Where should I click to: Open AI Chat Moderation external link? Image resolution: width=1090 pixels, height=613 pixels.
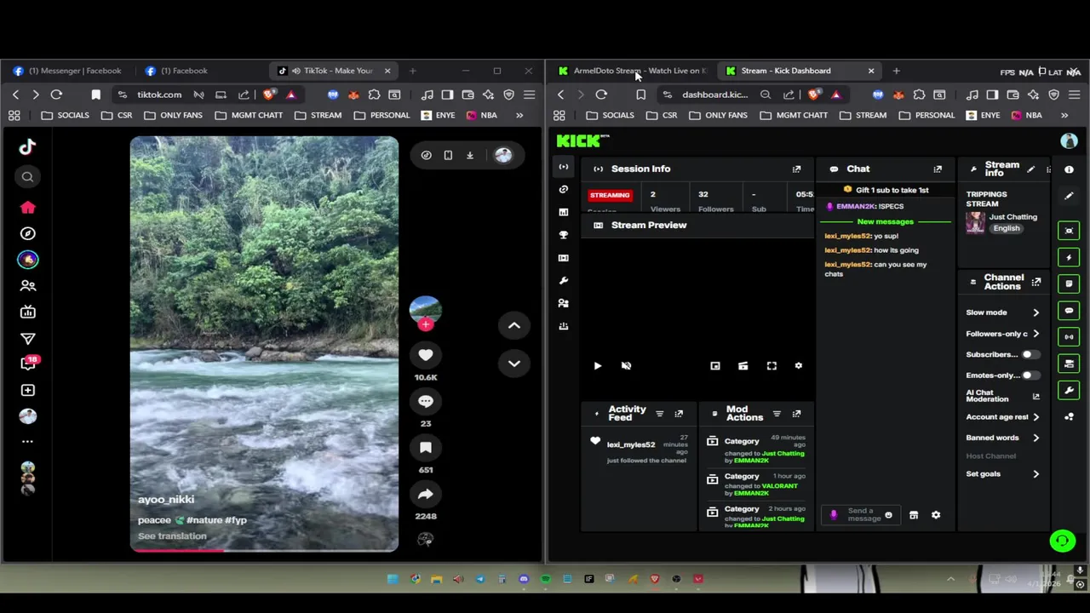[1036, 397]
